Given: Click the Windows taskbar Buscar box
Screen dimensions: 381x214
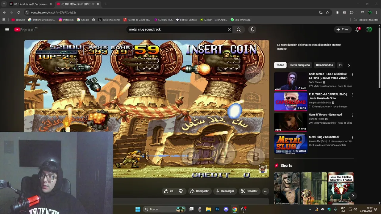Looking at the screenshot, I should (x=165, y=209).
